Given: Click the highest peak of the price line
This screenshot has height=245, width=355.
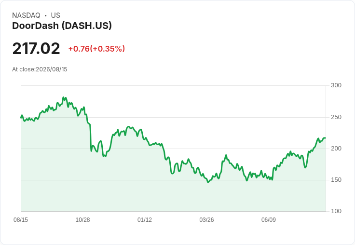Looking at the screenshot, I should click(x=63, y=97).
